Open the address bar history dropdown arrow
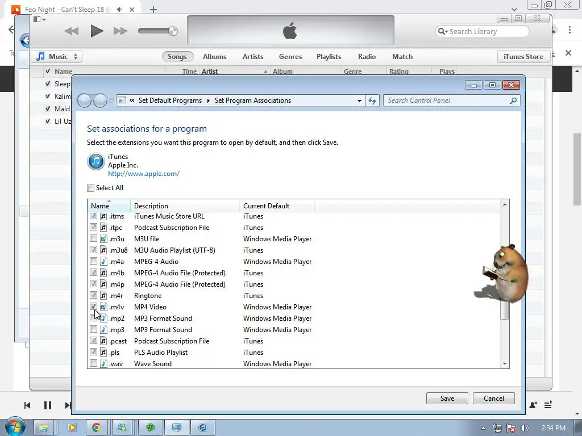The width and height of the screenshot is (582, 436). 359,101
